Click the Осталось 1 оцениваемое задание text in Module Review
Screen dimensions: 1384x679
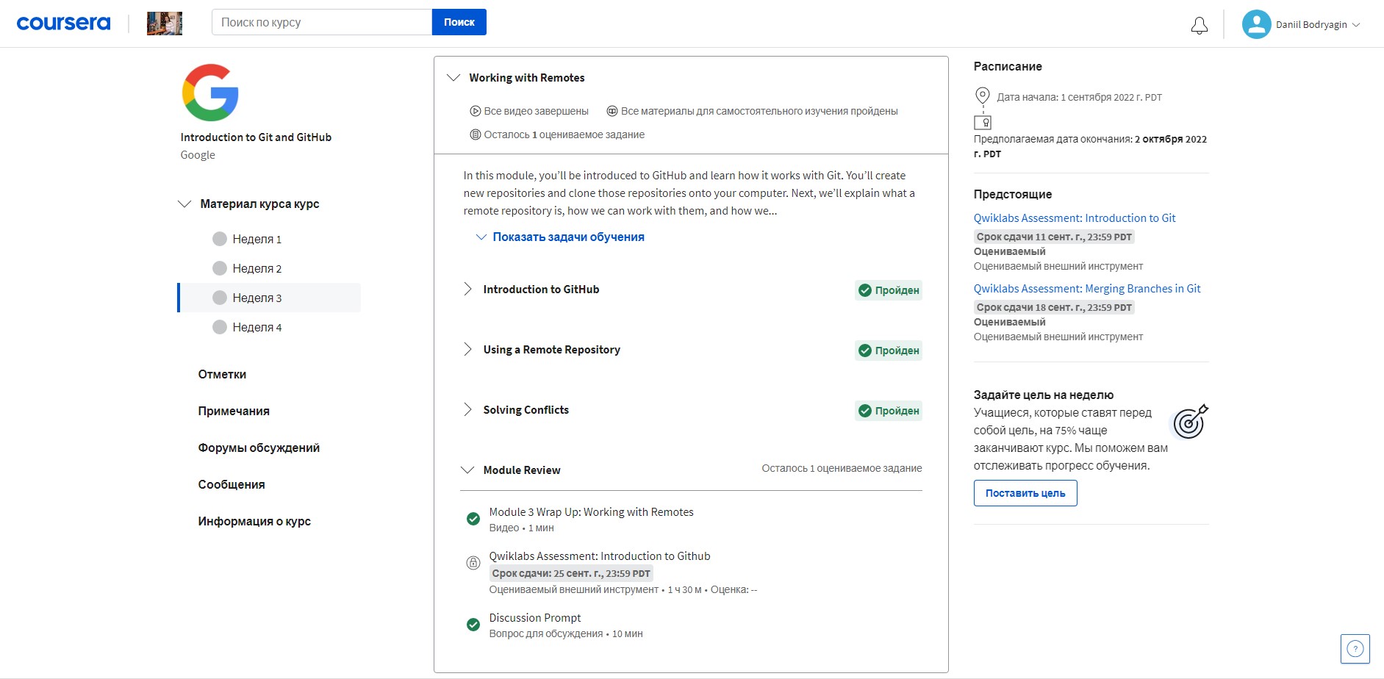842,468
